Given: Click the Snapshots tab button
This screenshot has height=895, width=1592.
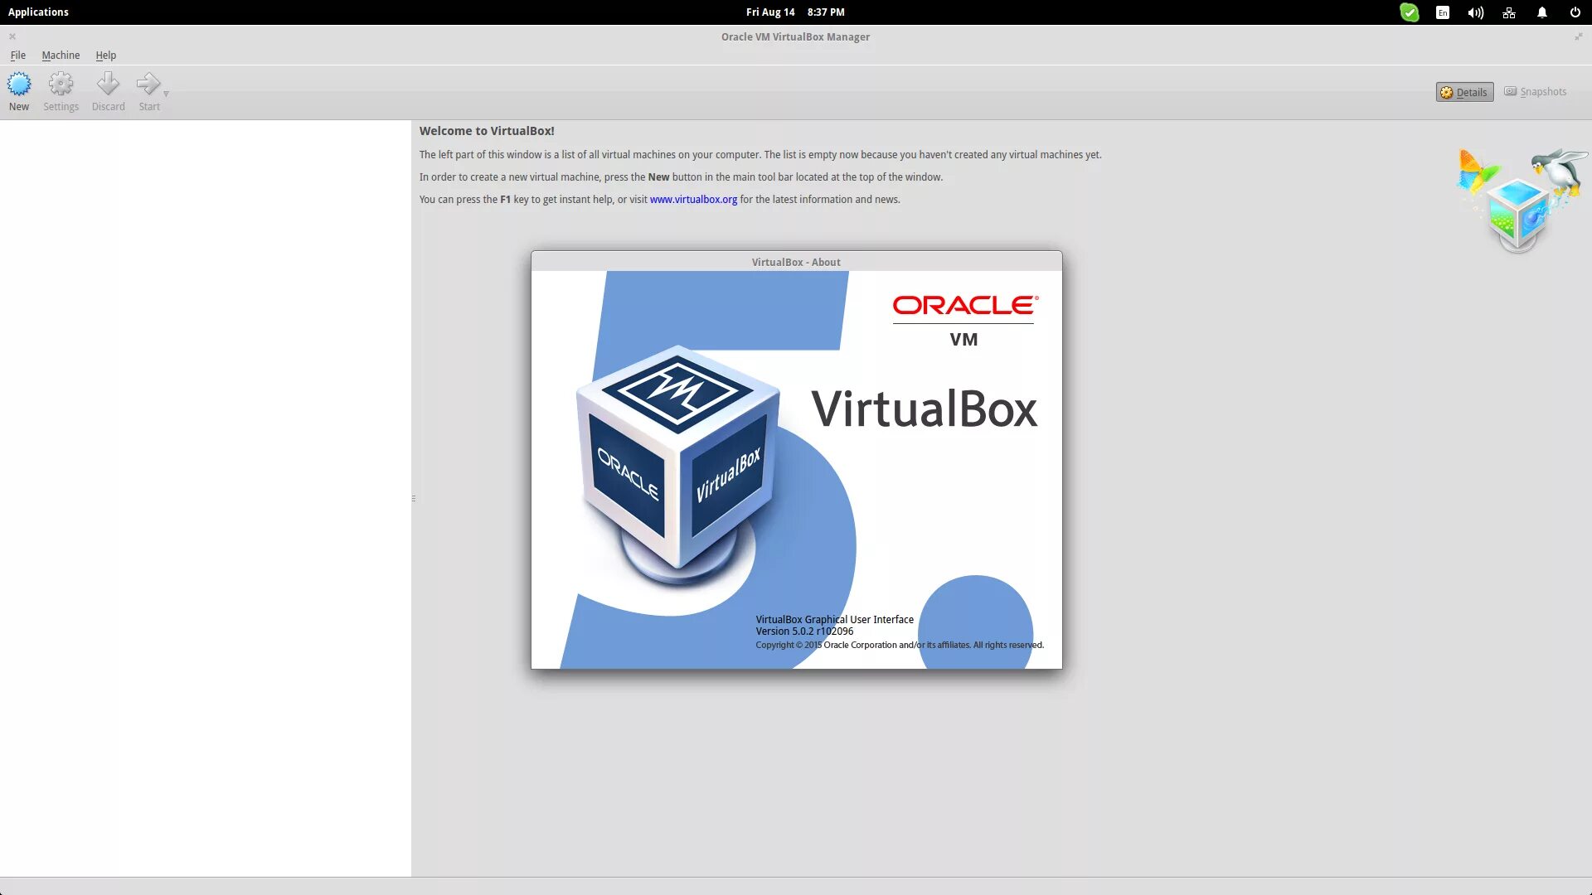Looking at the screenshot, I should [x=1536, y=90].
